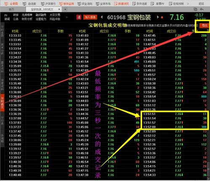Open the 研报 research reports menu item

pos(16,15)
